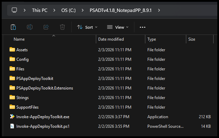The height and width of the screenshot is (138, 219).
Task: Click the PSAppDeployToolkit.Extensions folder icon
Action: tap(12, 88)
